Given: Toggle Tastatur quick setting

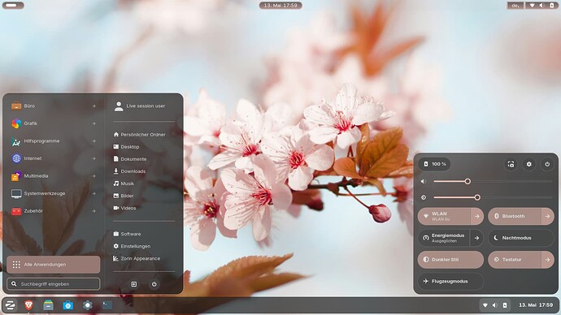Looking at the screenshot, I should click(515, 260).
